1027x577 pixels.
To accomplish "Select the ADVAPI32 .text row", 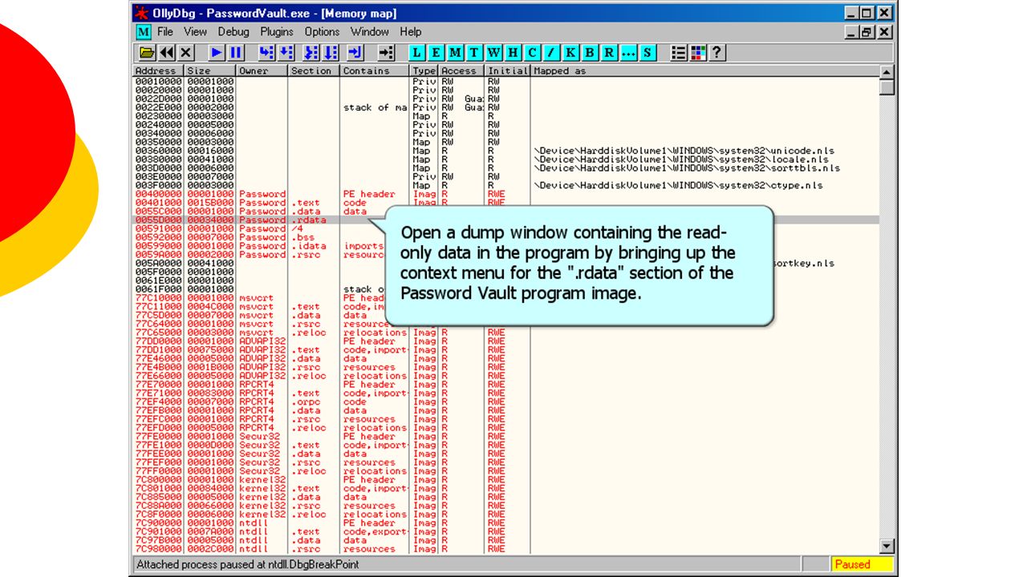I will click(505, 350).
